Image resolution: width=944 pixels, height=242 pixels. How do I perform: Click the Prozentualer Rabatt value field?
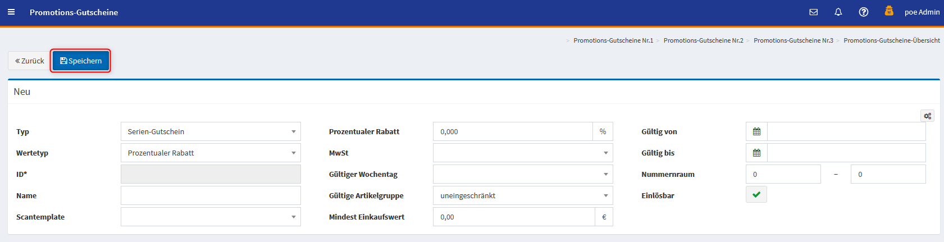point(512,131)
